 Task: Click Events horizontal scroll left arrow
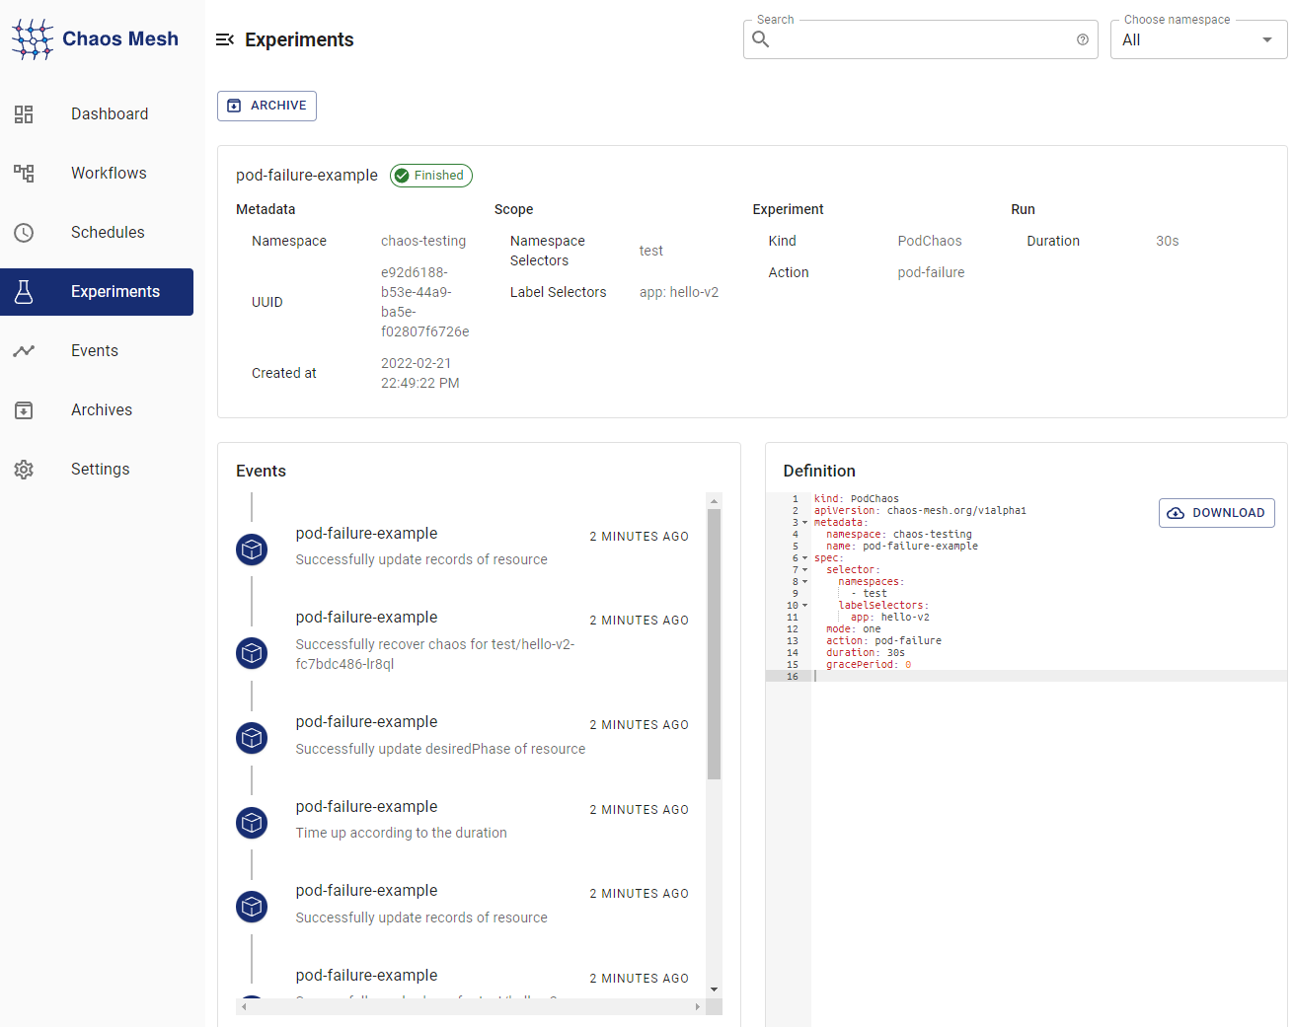click(244, 1006)
